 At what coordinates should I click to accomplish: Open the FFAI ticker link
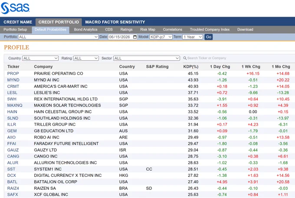pos(11,144)
